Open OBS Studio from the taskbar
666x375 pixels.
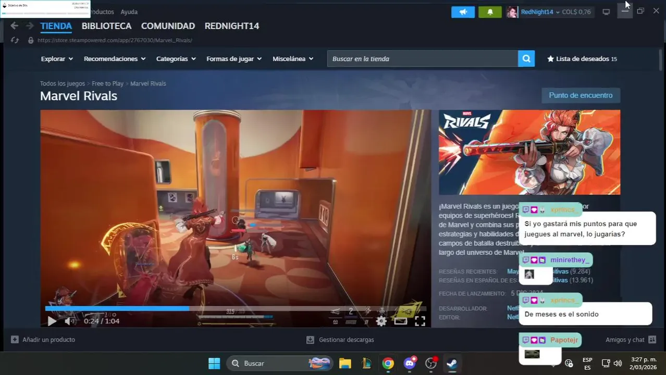431,364
